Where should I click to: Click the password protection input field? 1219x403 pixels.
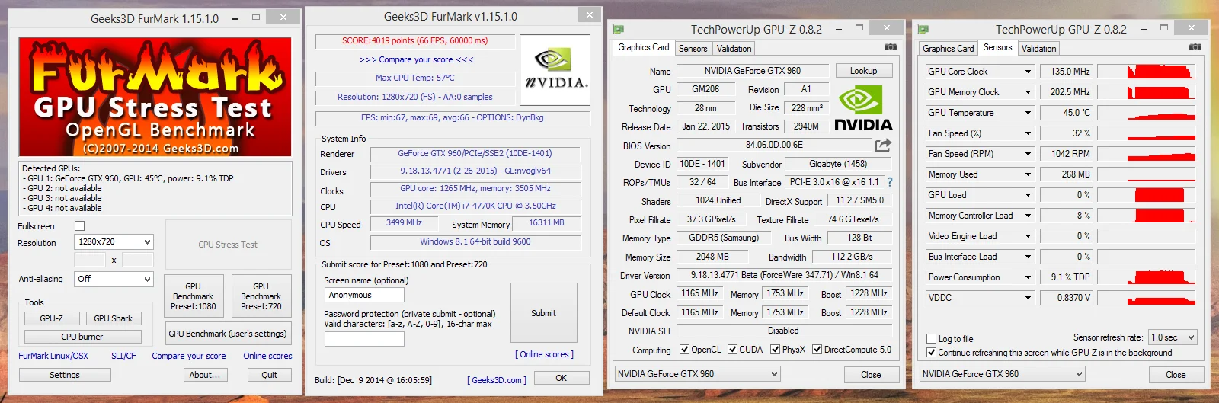pyautogui.click(x=364, y=339)
